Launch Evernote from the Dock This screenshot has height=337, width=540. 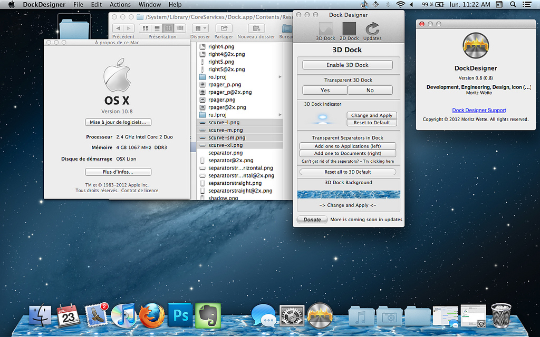point(208,315)
